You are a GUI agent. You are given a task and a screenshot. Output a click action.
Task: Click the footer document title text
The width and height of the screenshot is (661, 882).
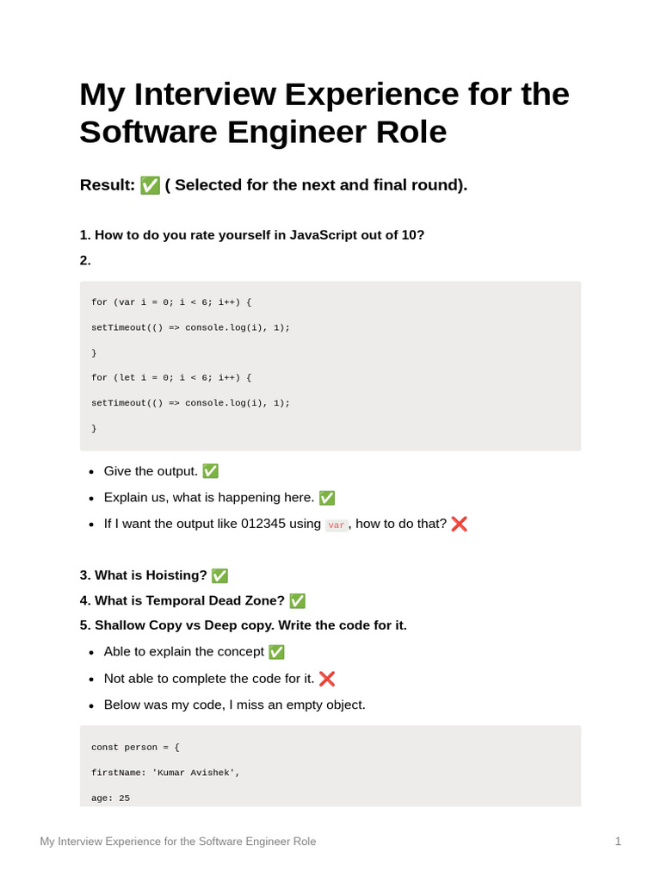(x=177, y=842)
